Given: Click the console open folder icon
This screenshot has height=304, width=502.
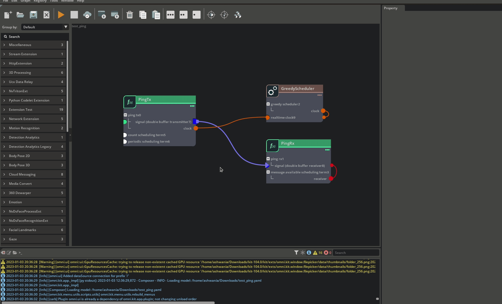Looking at the screenshot, I should [15, 253].
